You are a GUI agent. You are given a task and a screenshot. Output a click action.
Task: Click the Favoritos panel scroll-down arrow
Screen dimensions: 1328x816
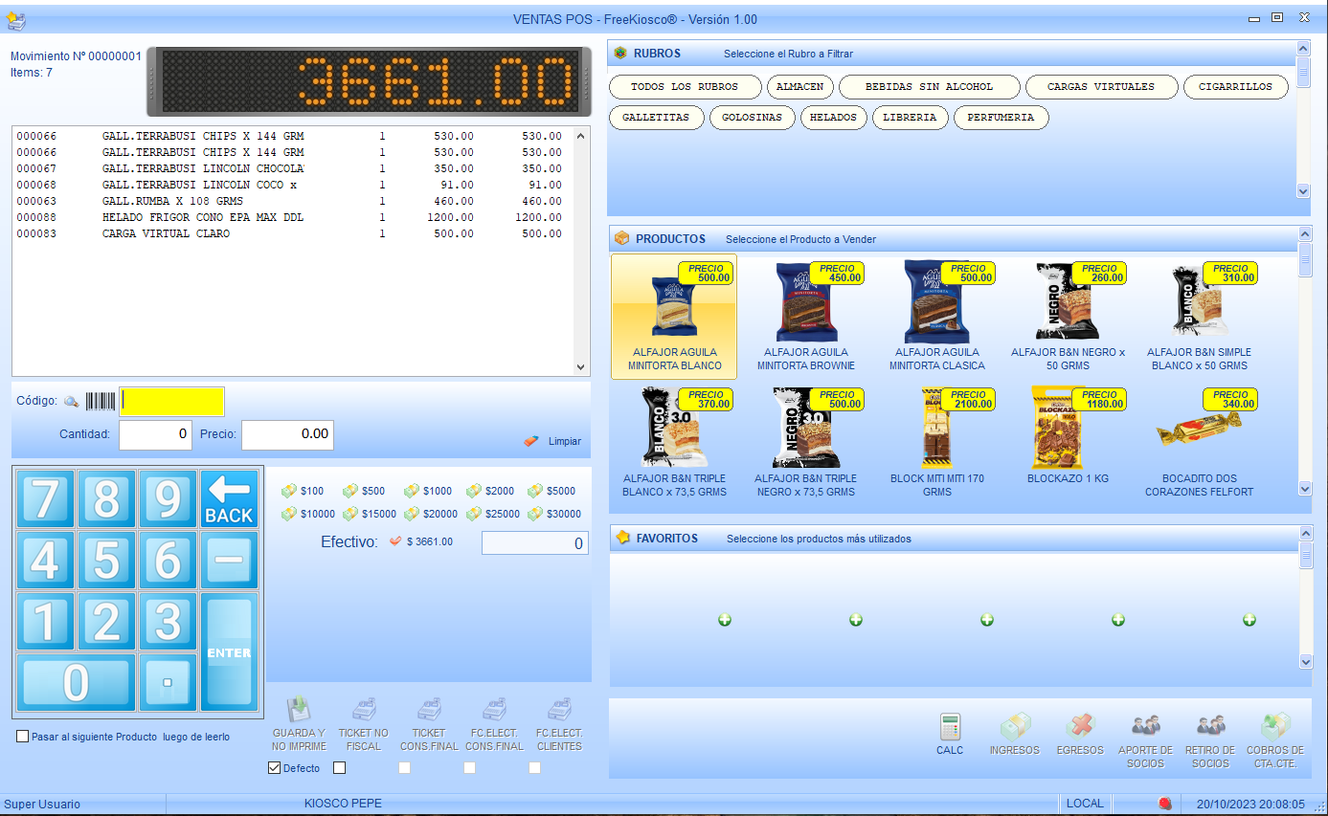click(x=1305, y=661)
